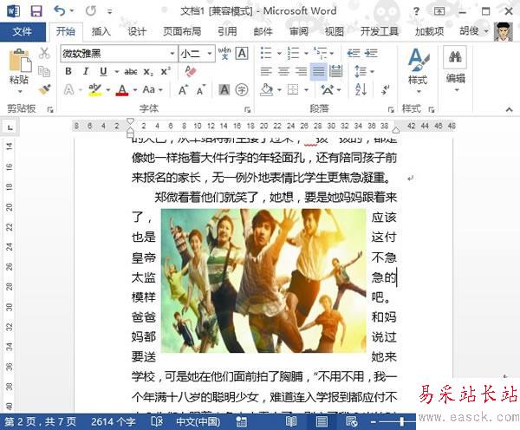Click the Read Mode view icon
Viewport: 520px width, 430px height.
coord(291,421)
